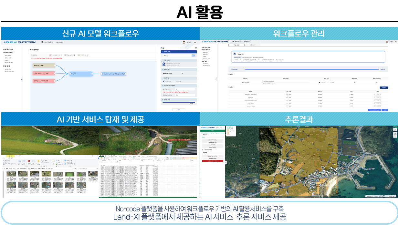Viewport: 398px width, 225px height.
Task: Collapse the sidebar in workflow management view
Action: click(216, 78)
